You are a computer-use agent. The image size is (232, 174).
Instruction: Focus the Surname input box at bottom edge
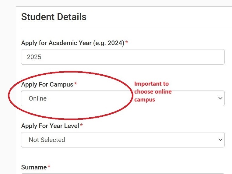[x=123, y=174]
